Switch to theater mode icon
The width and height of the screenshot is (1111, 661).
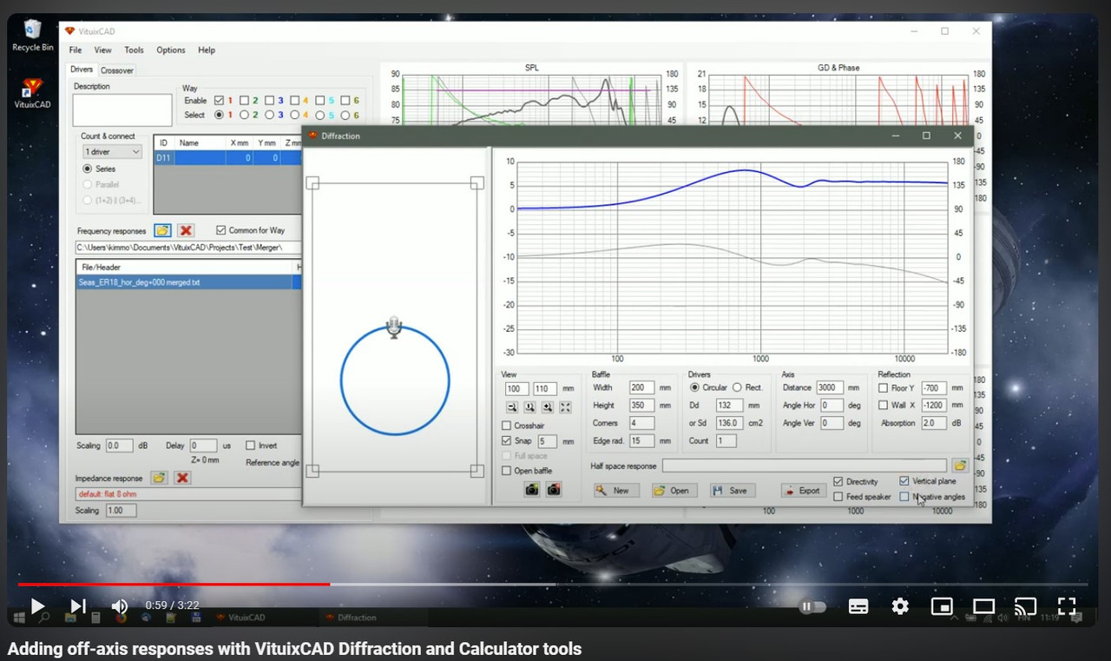point(983,606)
